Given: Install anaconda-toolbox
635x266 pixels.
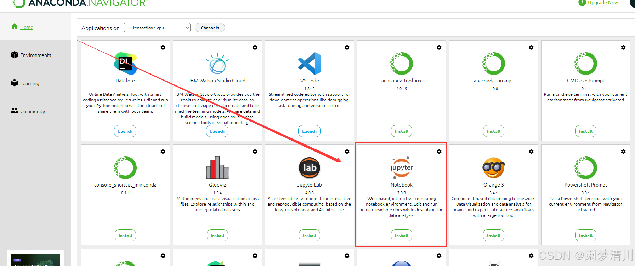Looking at the screenshot, I should click(x=402, y=131).
